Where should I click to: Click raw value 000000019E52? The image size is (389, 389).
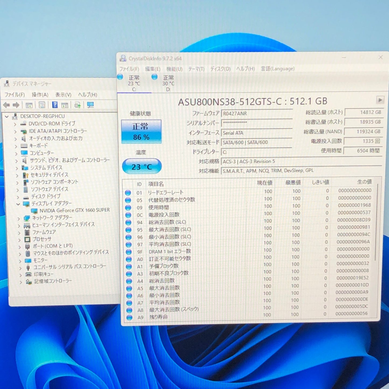click(x=352, y=278)
